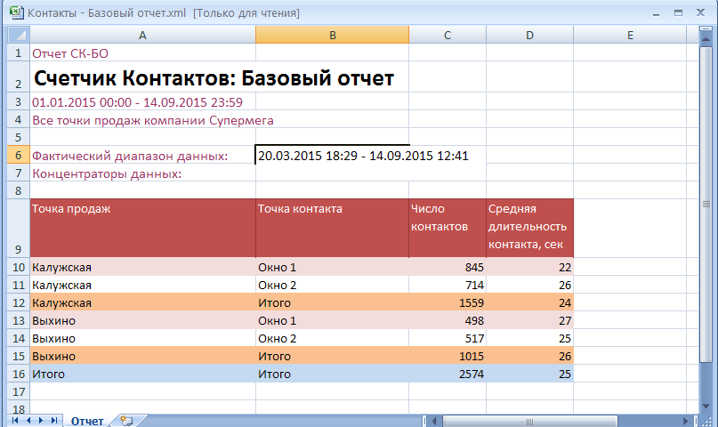The height and width of the screenshot is (427, 718).
Task: Select the date range cell B6
Action: coord(332,156)
